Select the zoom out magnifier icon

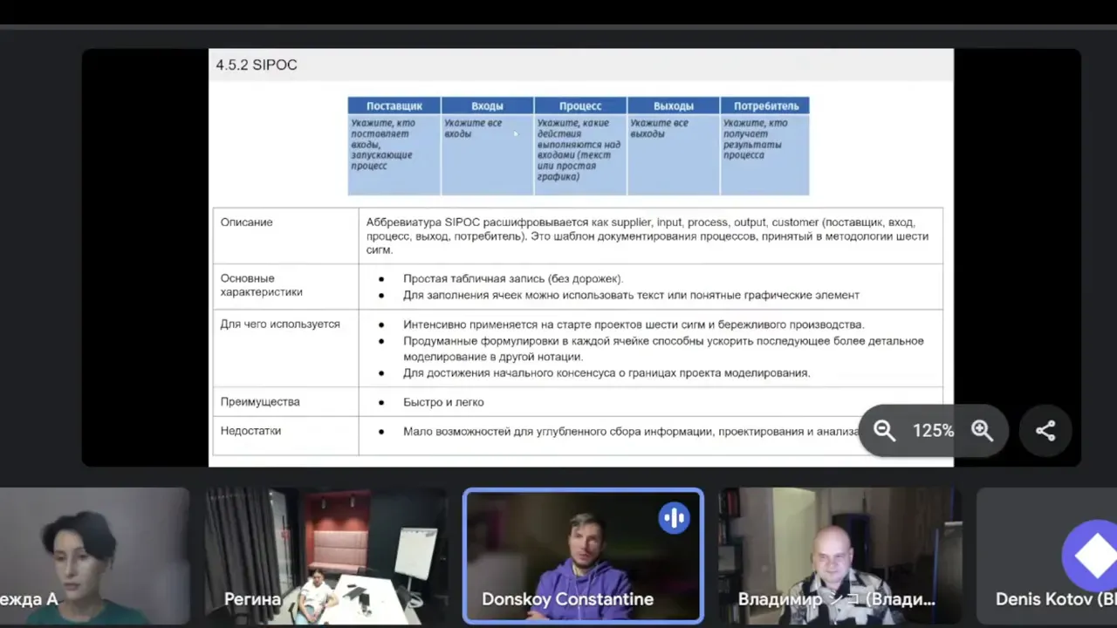(884, 430)
